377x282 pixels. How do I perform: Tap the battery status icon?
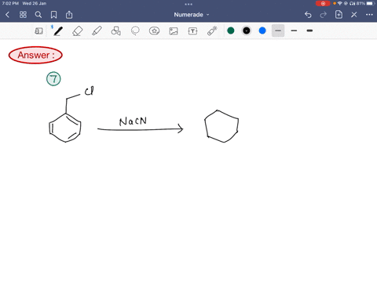371,3
